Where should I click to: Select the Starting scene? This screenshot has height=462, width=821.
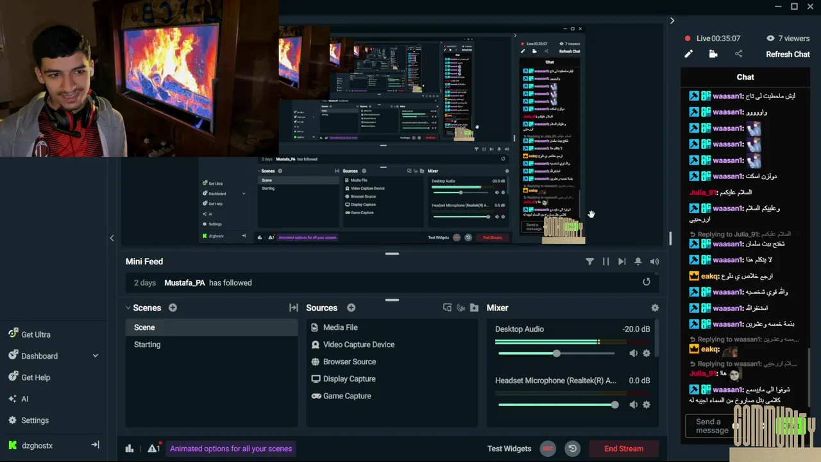212,345
